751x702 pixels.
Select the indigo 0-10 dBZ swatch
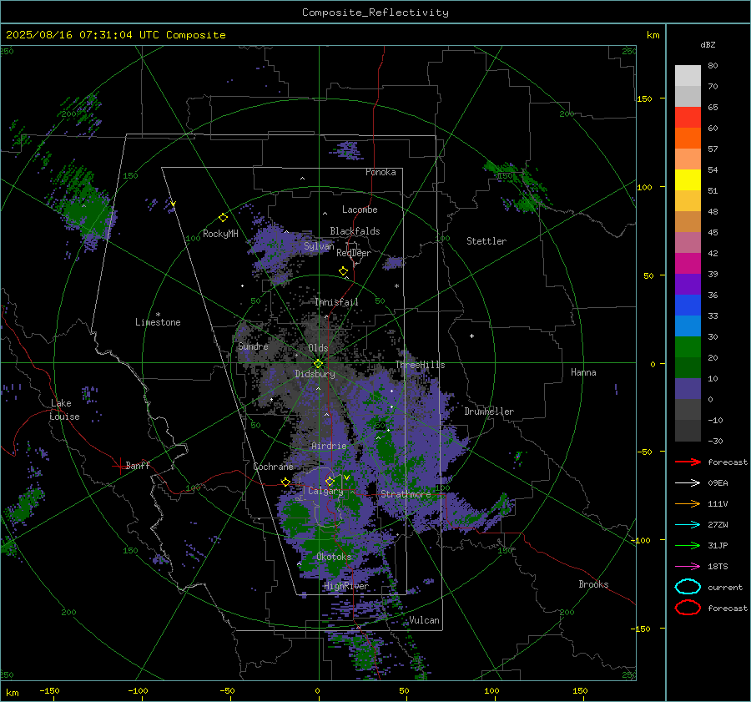[x=688, y=388]
